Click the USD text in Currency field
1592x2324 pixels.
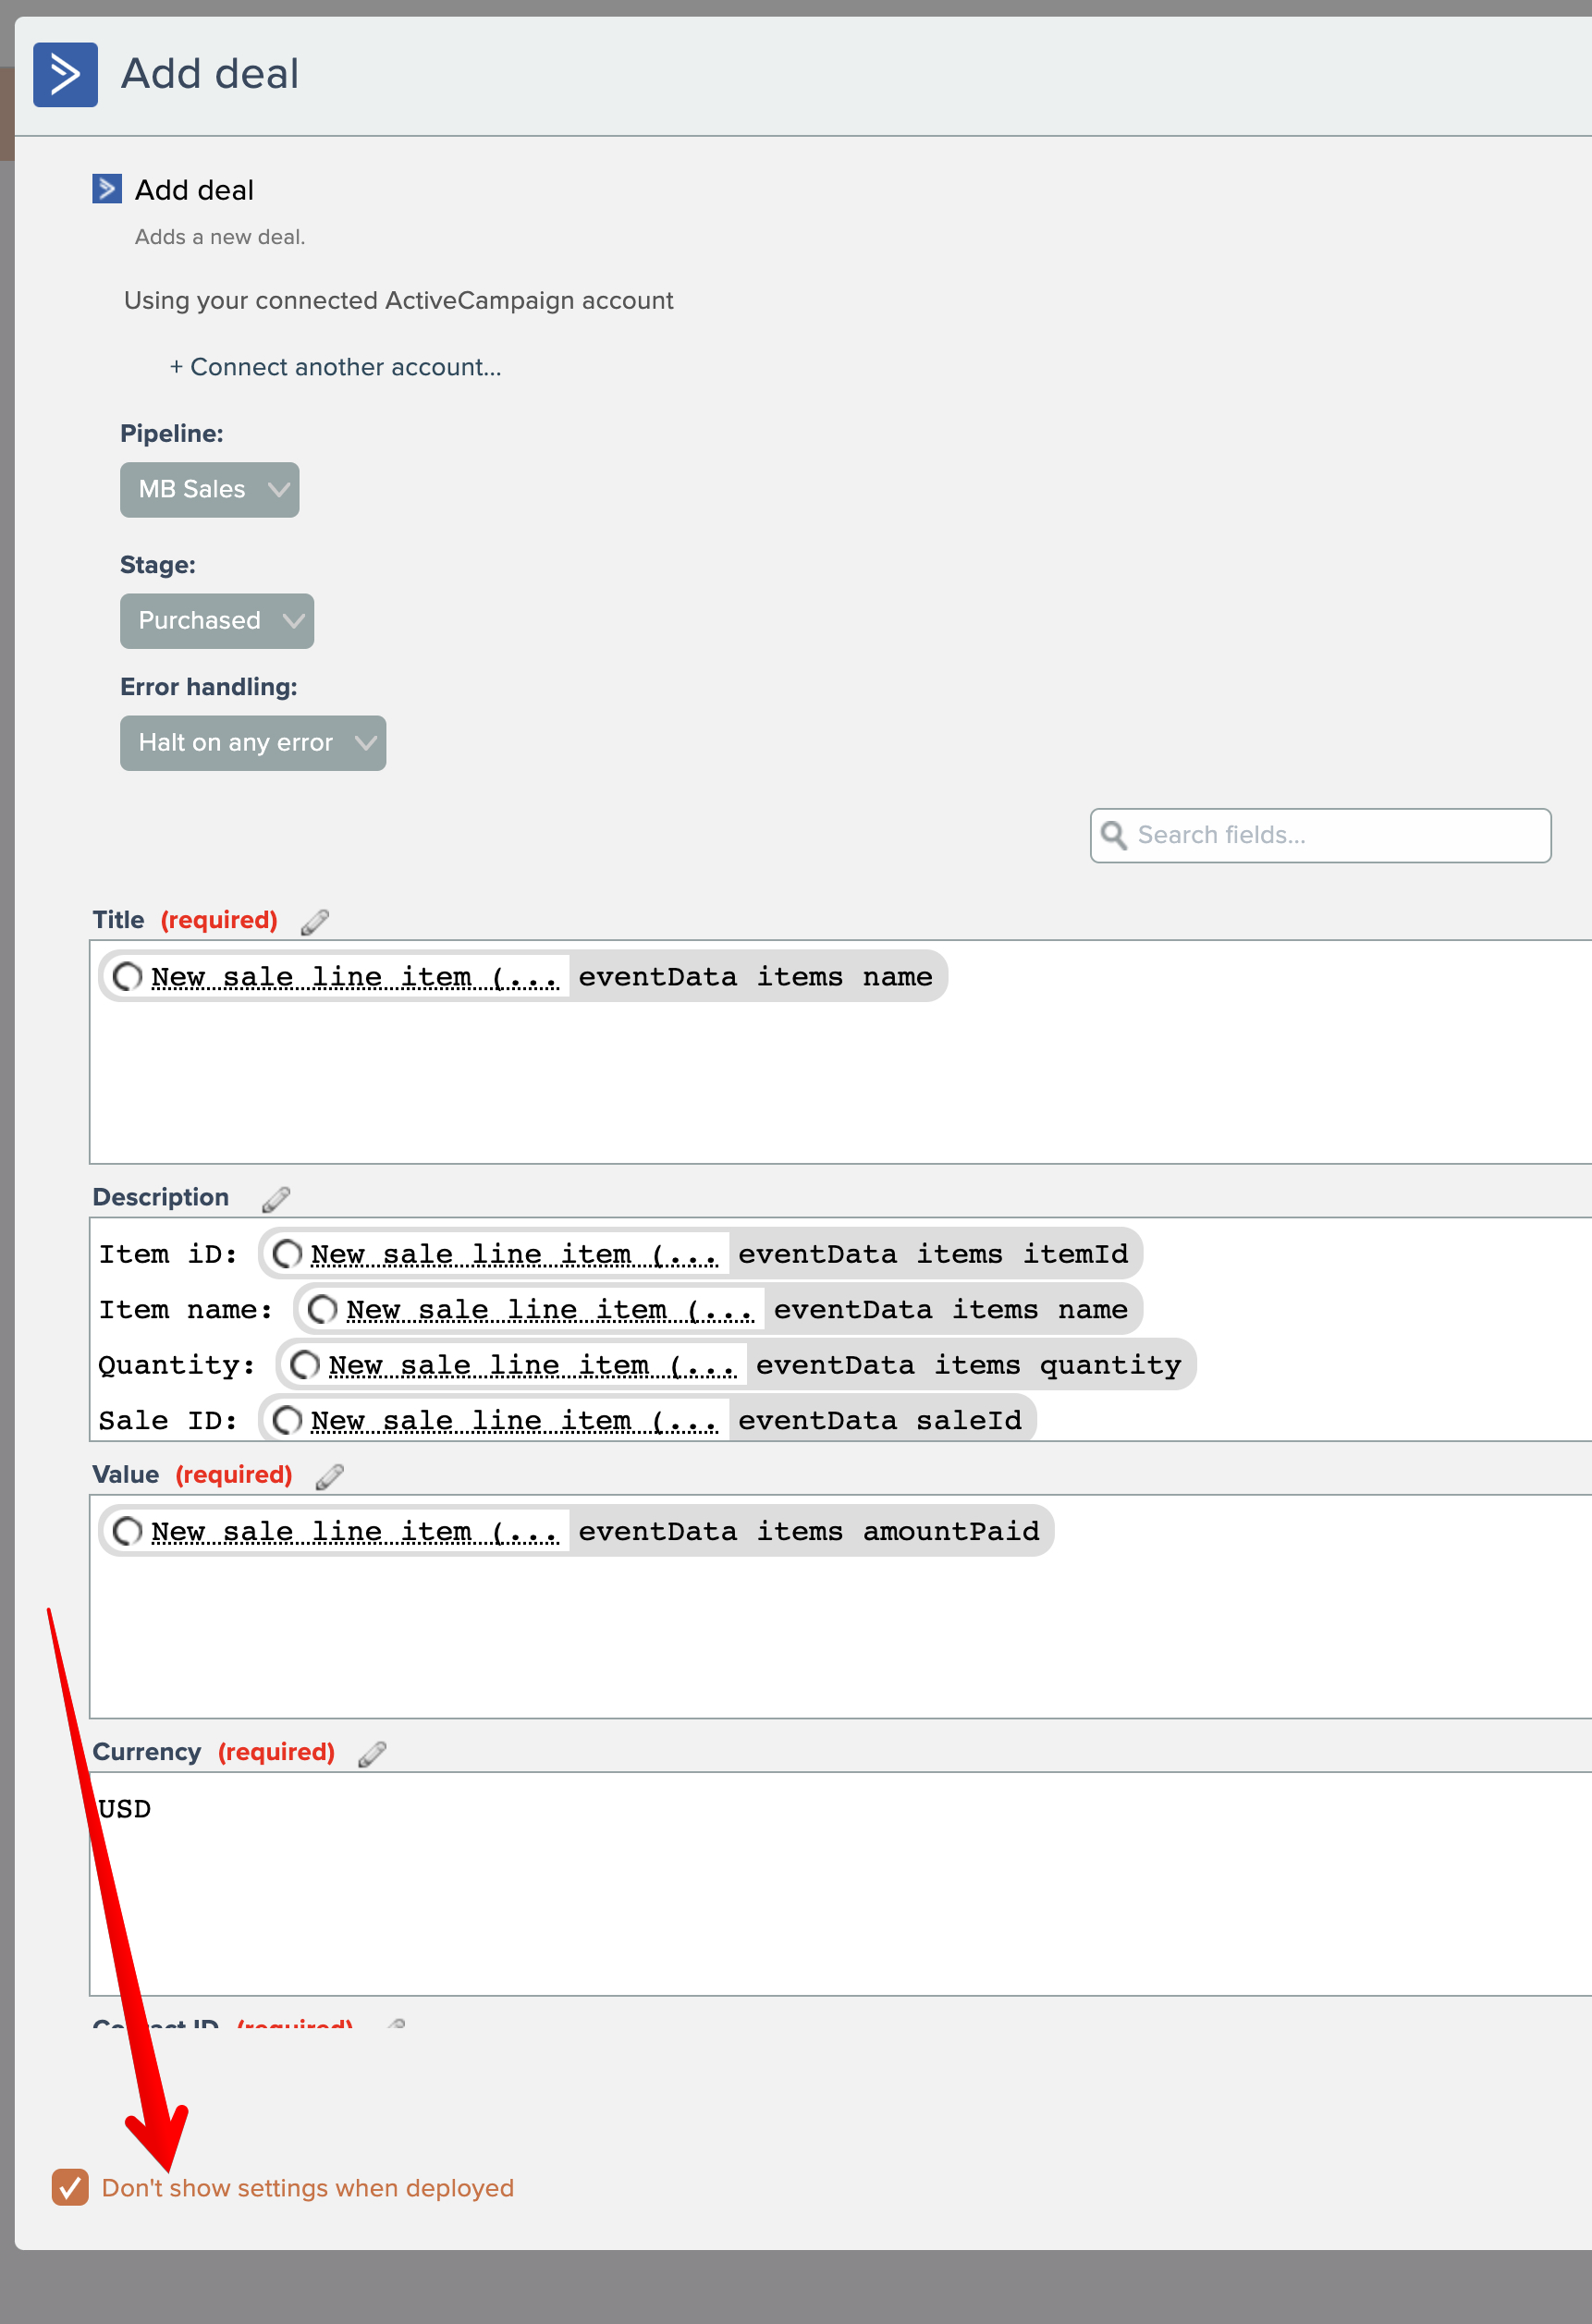pyautogui.click(x=125, y=1809)
